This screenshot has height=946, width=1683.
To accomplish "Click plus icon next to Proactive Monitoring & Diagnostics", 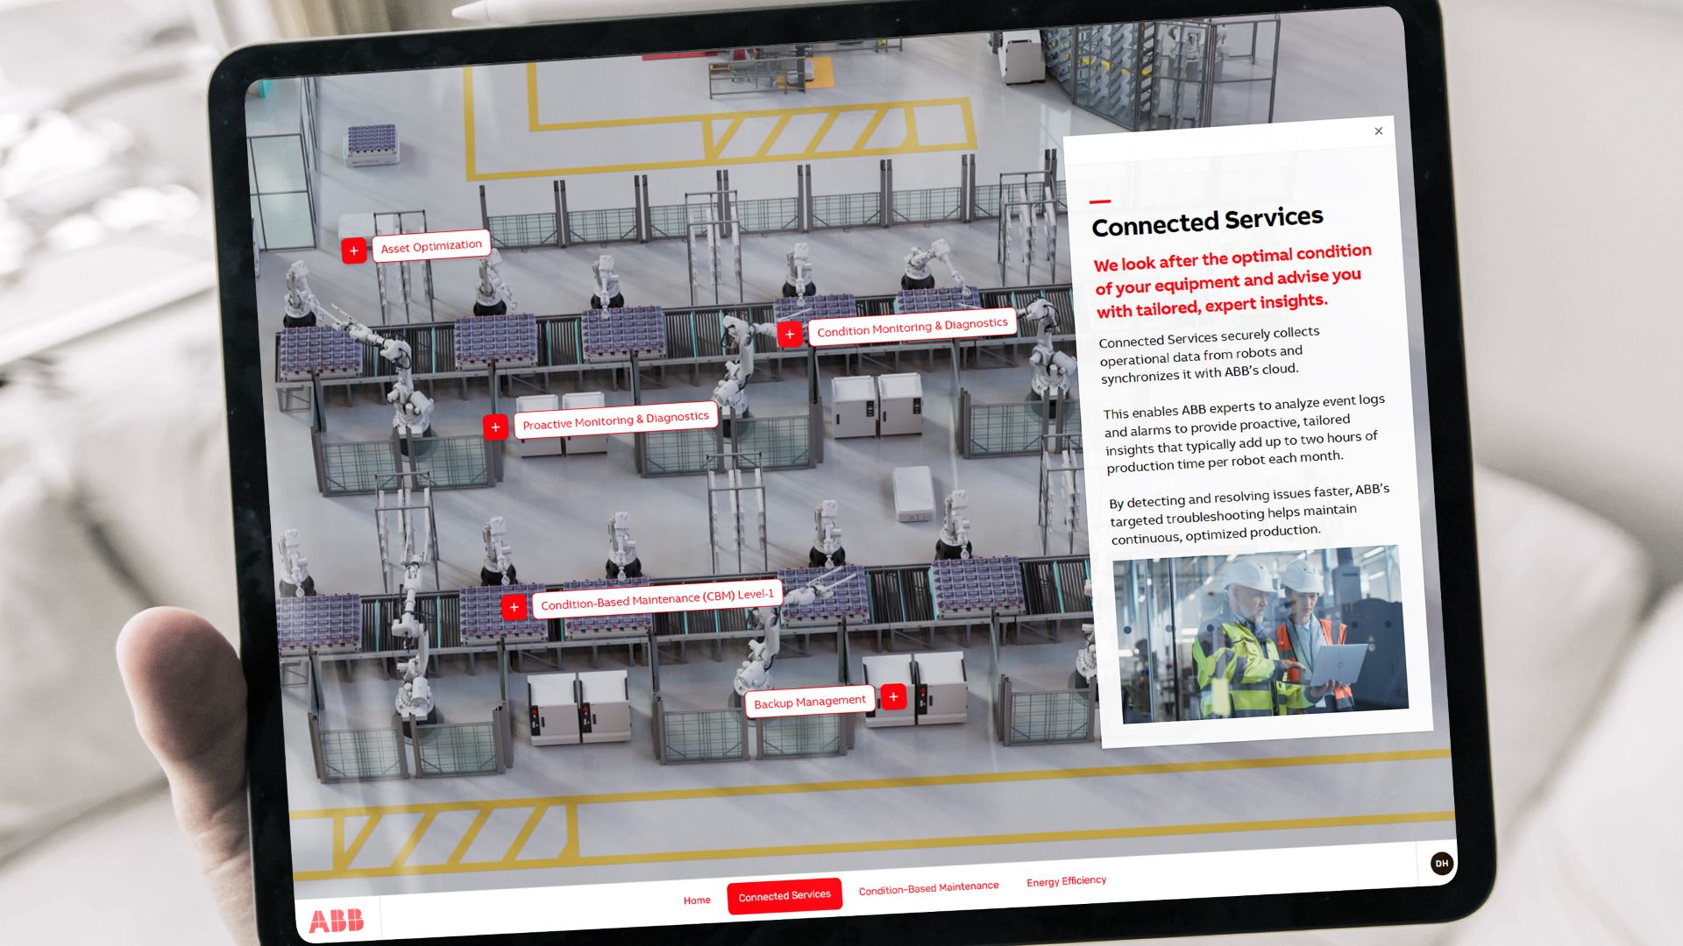I will (495, 427).
